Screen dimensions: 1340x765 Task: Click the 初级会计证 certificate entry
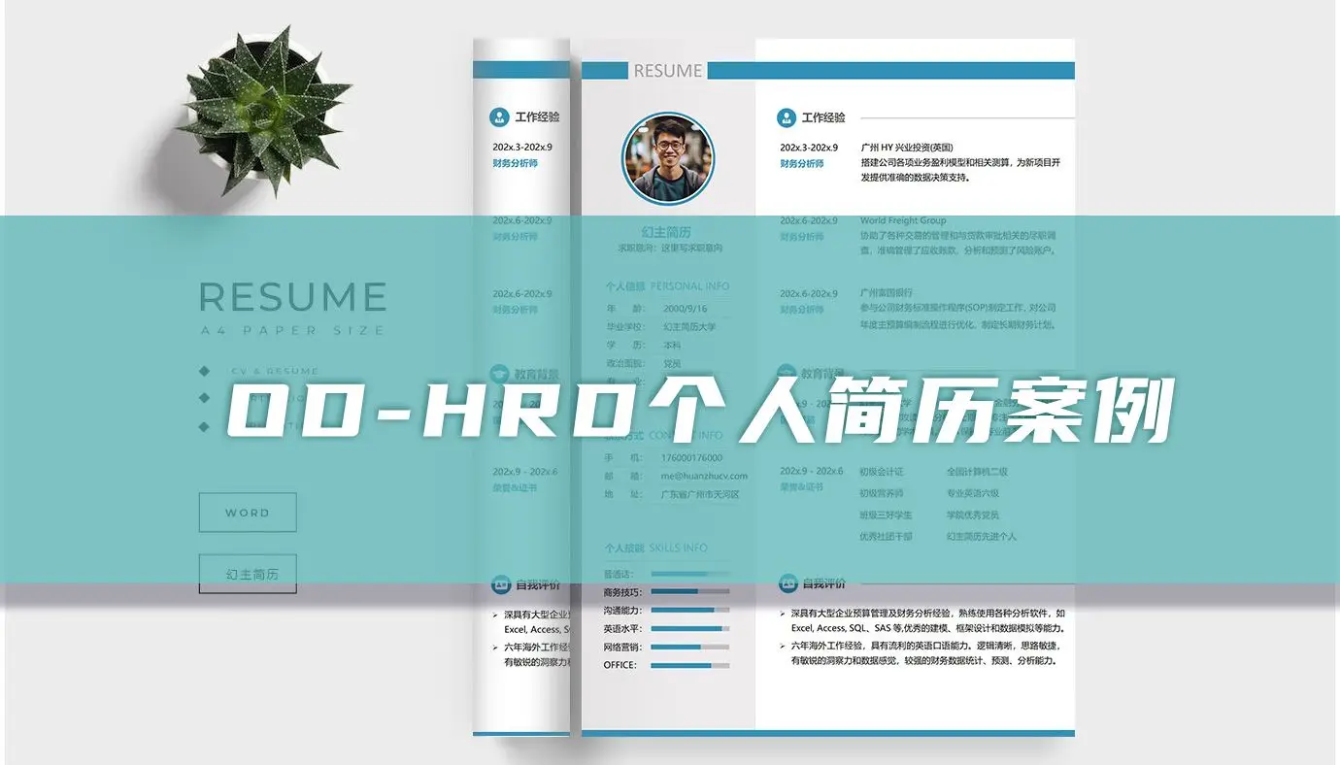coord(882,472)
